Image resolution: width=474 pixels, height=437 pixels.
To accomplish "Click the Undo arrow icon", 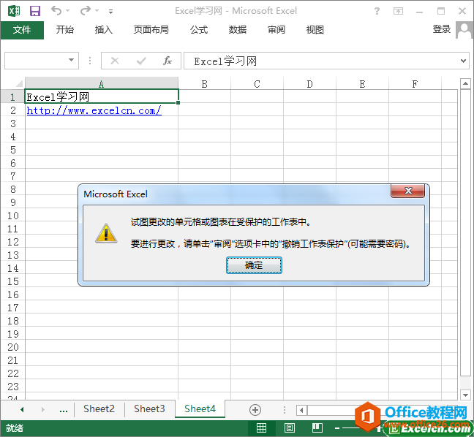I will (x=57, y=11).
